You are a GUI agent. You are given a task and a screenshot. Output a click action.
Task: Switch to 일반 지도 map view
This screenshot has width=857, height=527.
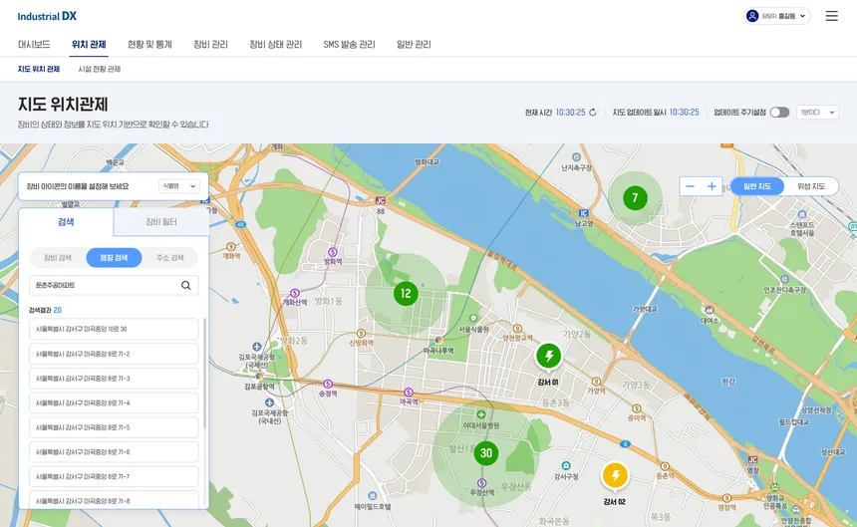pyautogui.click(x=757, y=186)
